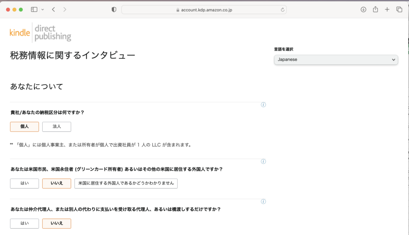The width and height of the screenshot is (409, 235).
Task: Click info icon beside 納税区分 question
Action: point(263,105)
